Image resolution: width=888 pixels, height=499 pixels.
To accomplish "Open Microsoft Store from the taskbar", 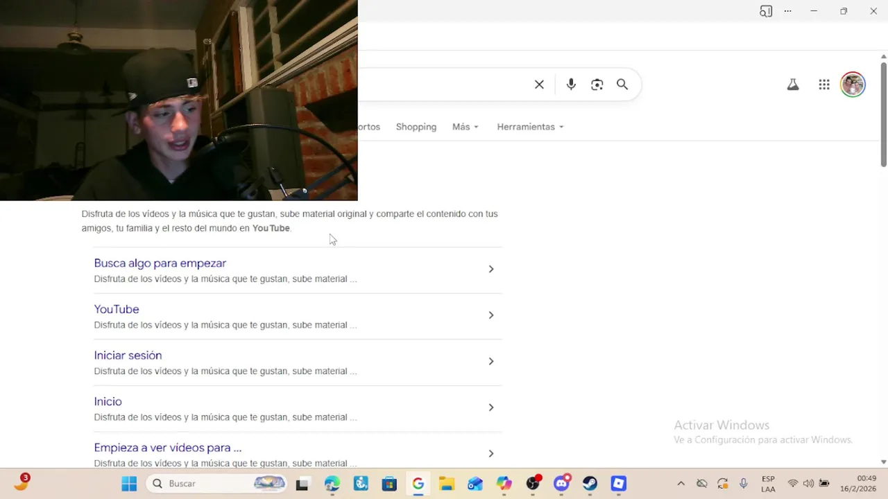I will tap(389, 484).
